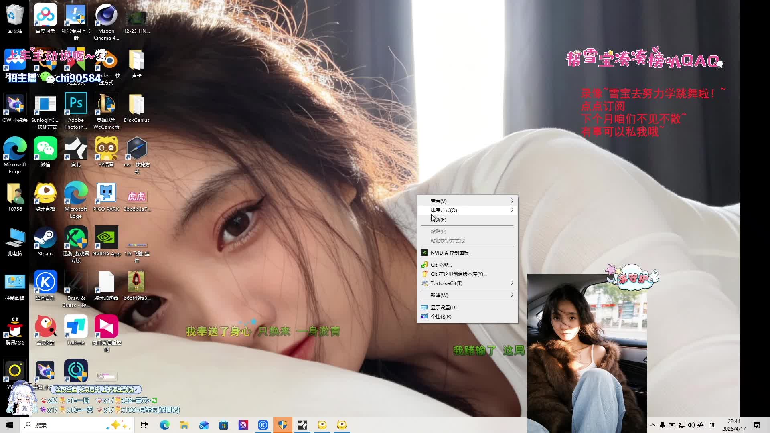Toggle the 英 input language indicator

pyautogui.click(x=700, y=425)
